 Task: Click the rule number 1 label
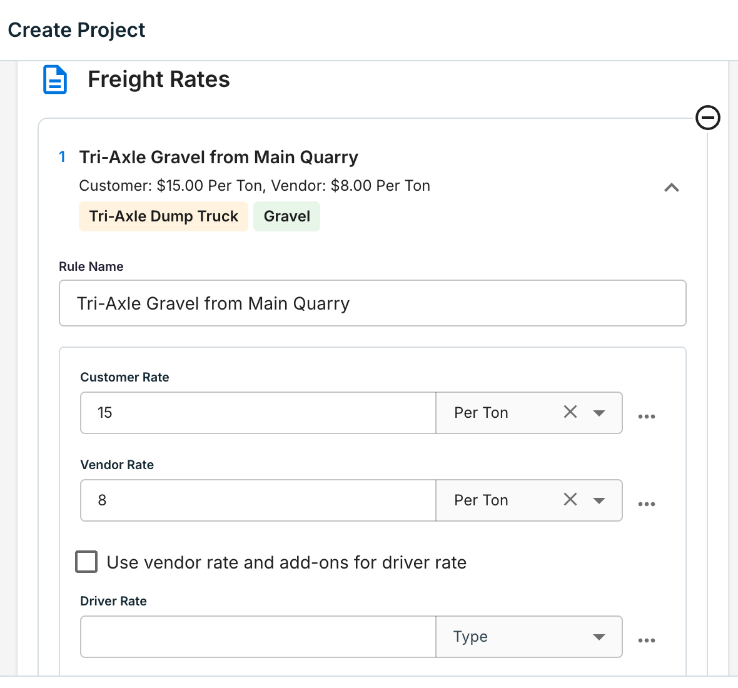(62, 157)
